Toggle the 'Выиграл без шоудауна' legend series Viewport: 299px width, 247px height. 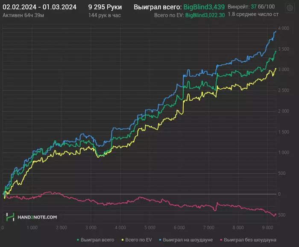click(248, 240)
